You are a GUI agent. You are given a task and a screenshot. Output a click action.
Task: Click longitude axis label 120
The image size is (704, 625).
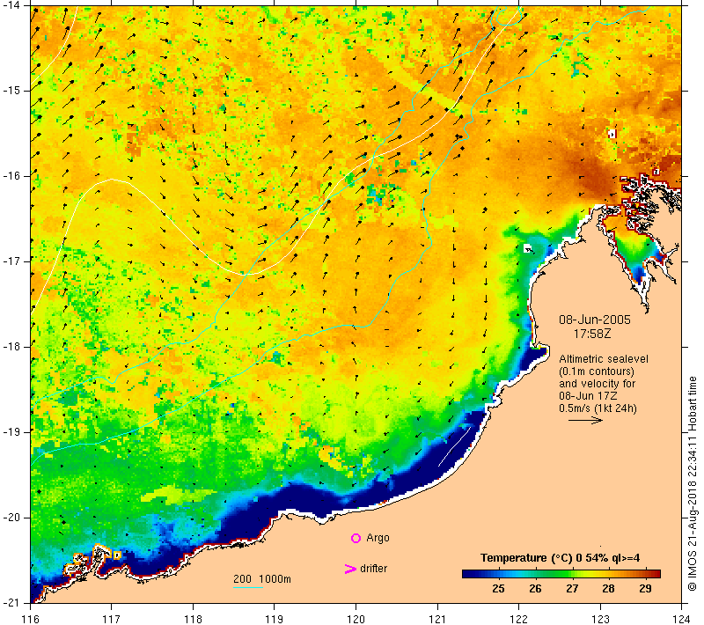point(356,619)
